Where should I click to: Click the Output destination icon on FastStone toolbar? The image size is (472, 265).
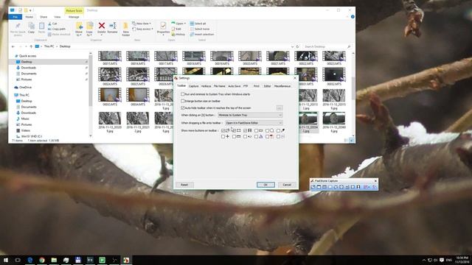point(367,187)
